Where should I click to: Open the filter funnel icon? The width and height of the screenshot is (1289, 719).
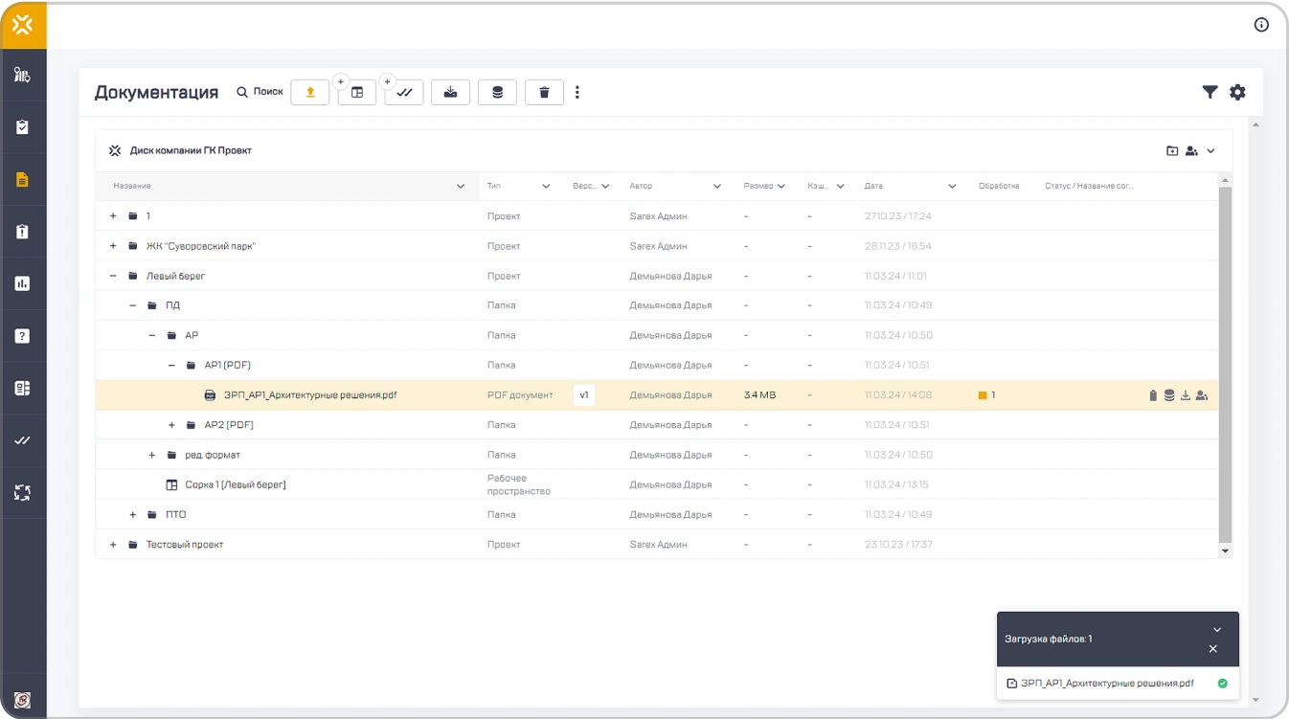1210,92
